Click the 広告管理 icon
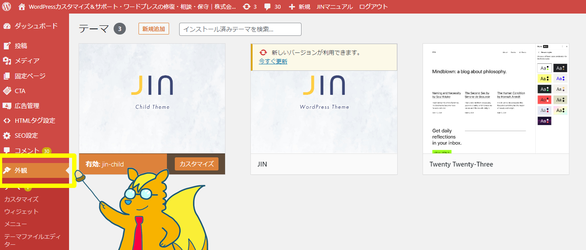 [7, 106]
